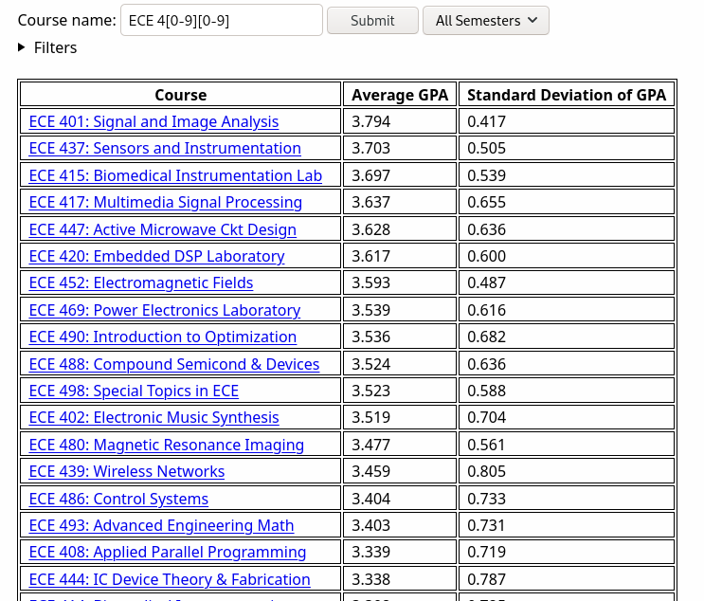Click average GPA value 3.628
Viewport: 704px width, 601px height.
coord(370,229)
